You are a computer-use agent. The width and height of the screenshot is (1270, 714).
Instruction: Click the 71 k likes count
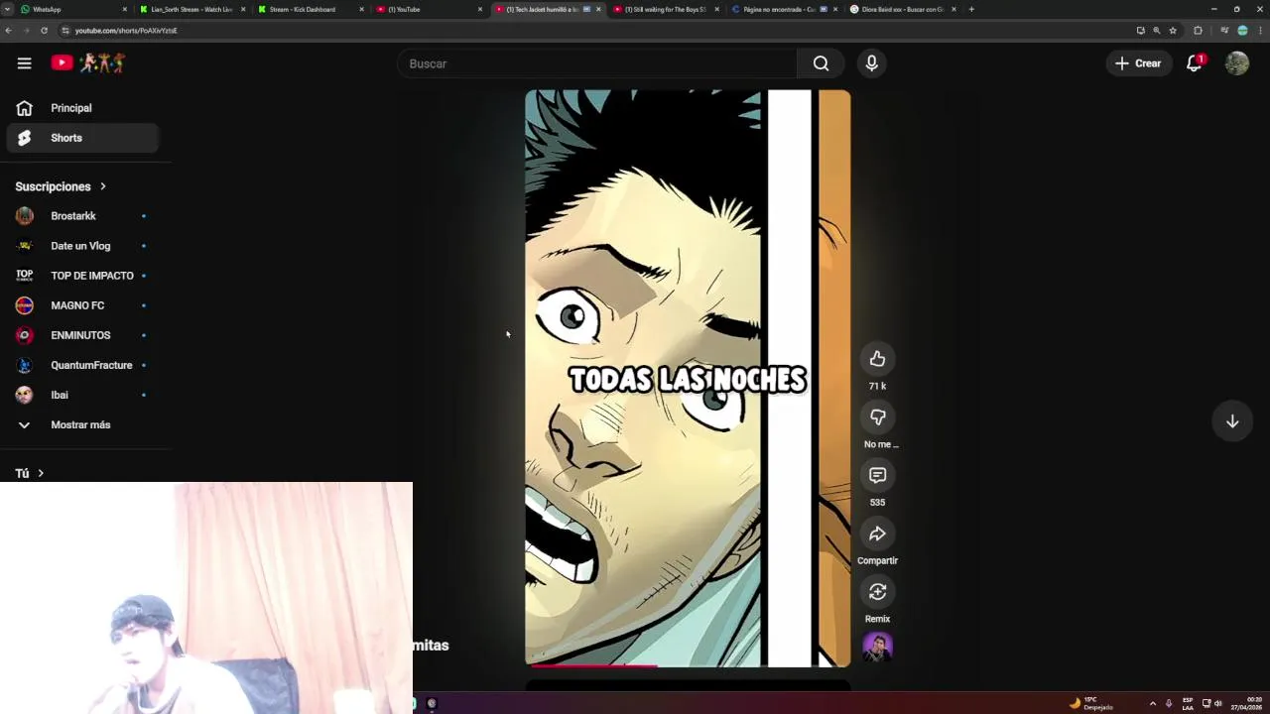(x=877, y=386)
